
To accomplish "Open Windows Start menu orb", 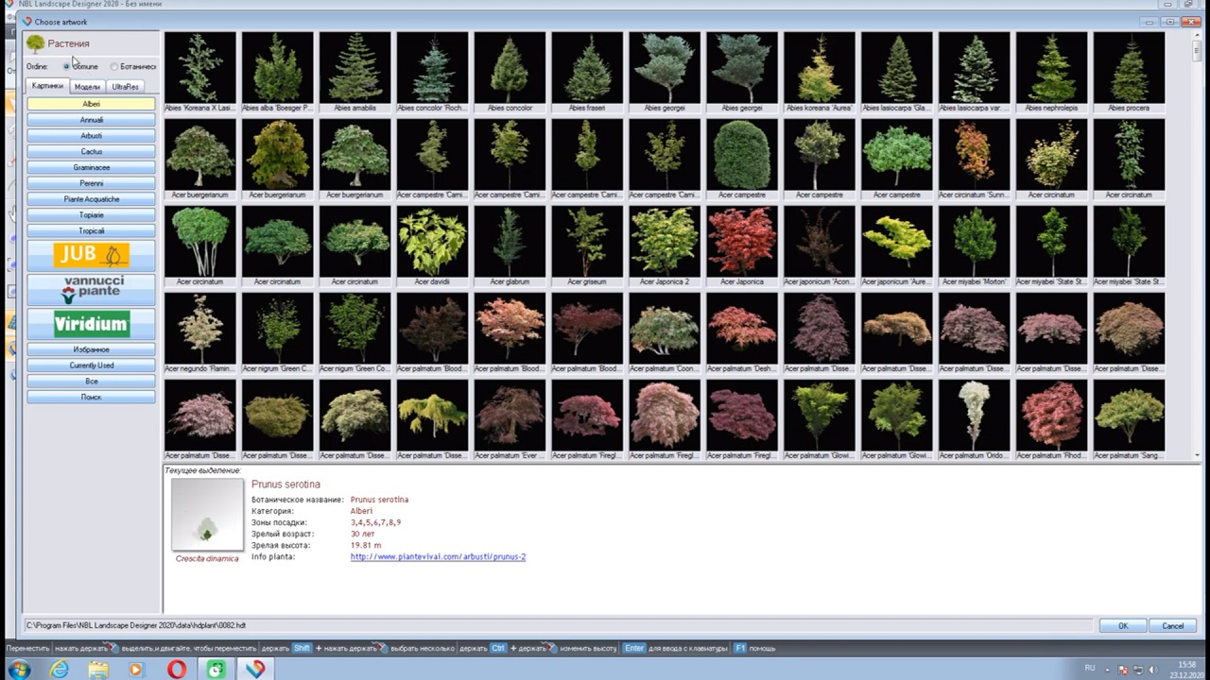I will coord(19,670).
